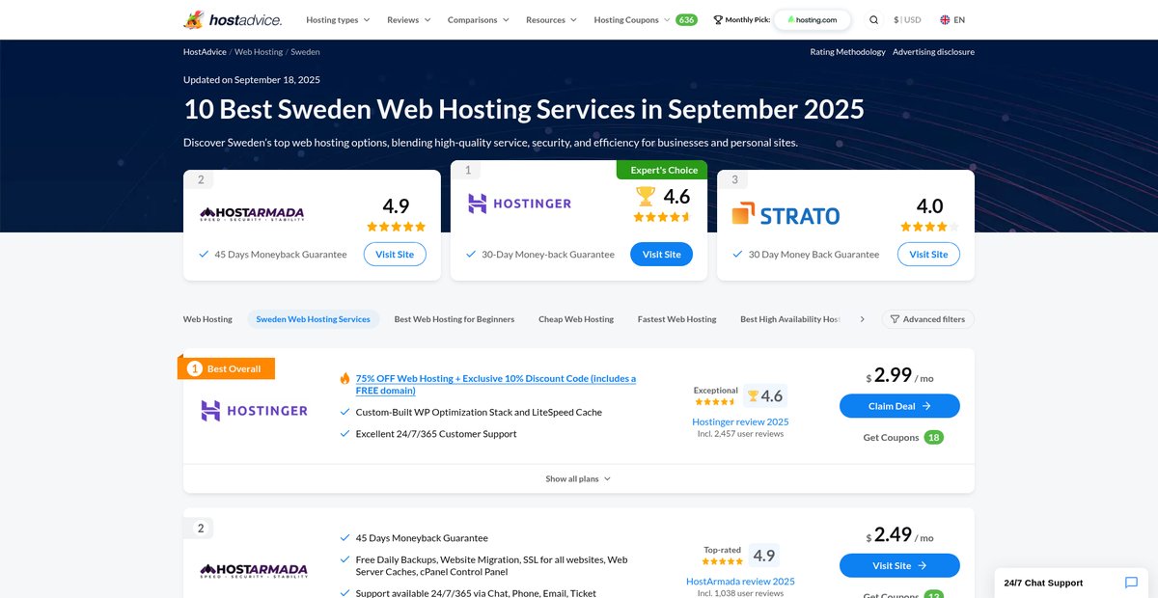Click Custom-Built WP Optimization Stack text
This screenshot has height=598, width=1158.
click(479, 412)
